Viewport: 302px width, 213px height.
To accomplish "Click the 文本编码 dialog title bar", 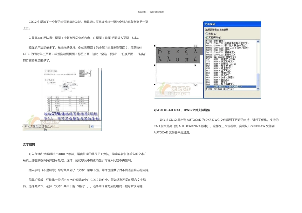I will (x=232, y=24).
